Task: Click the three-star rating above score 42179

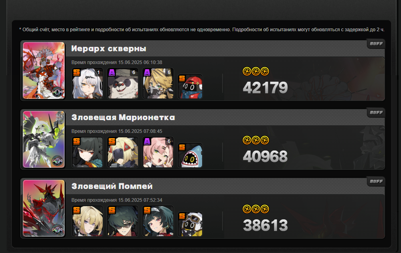Action: pyautogui.click(x=256, y=71)
